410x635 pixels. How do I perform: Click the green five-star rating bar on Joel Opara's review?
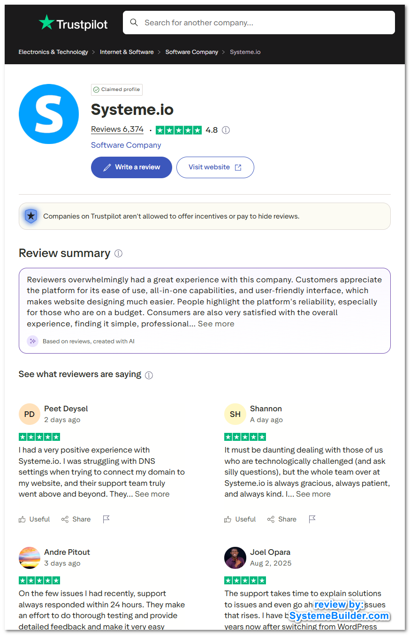tap(245, 580)
